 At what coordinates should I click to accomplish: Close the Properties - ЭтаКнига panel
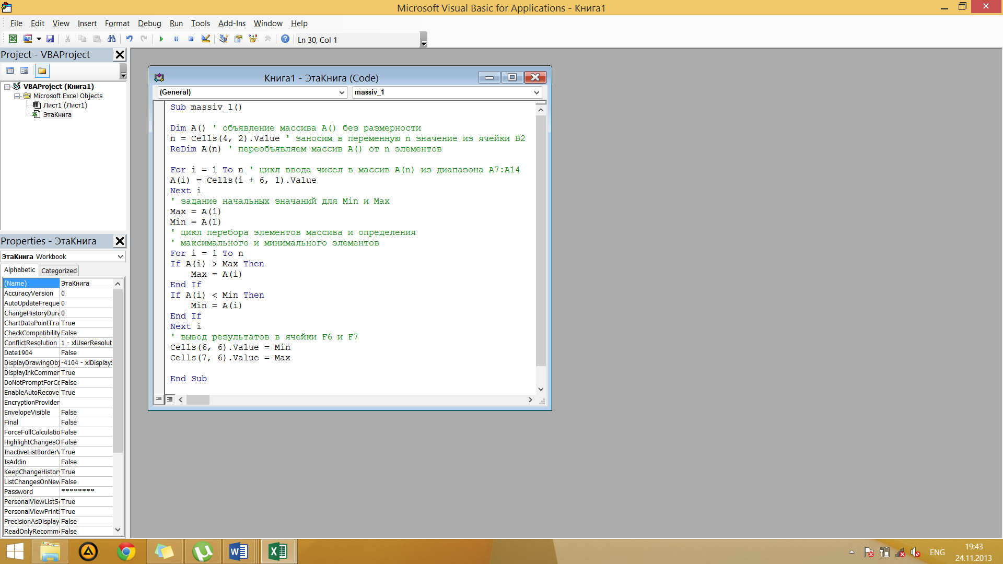coord(120,241)
